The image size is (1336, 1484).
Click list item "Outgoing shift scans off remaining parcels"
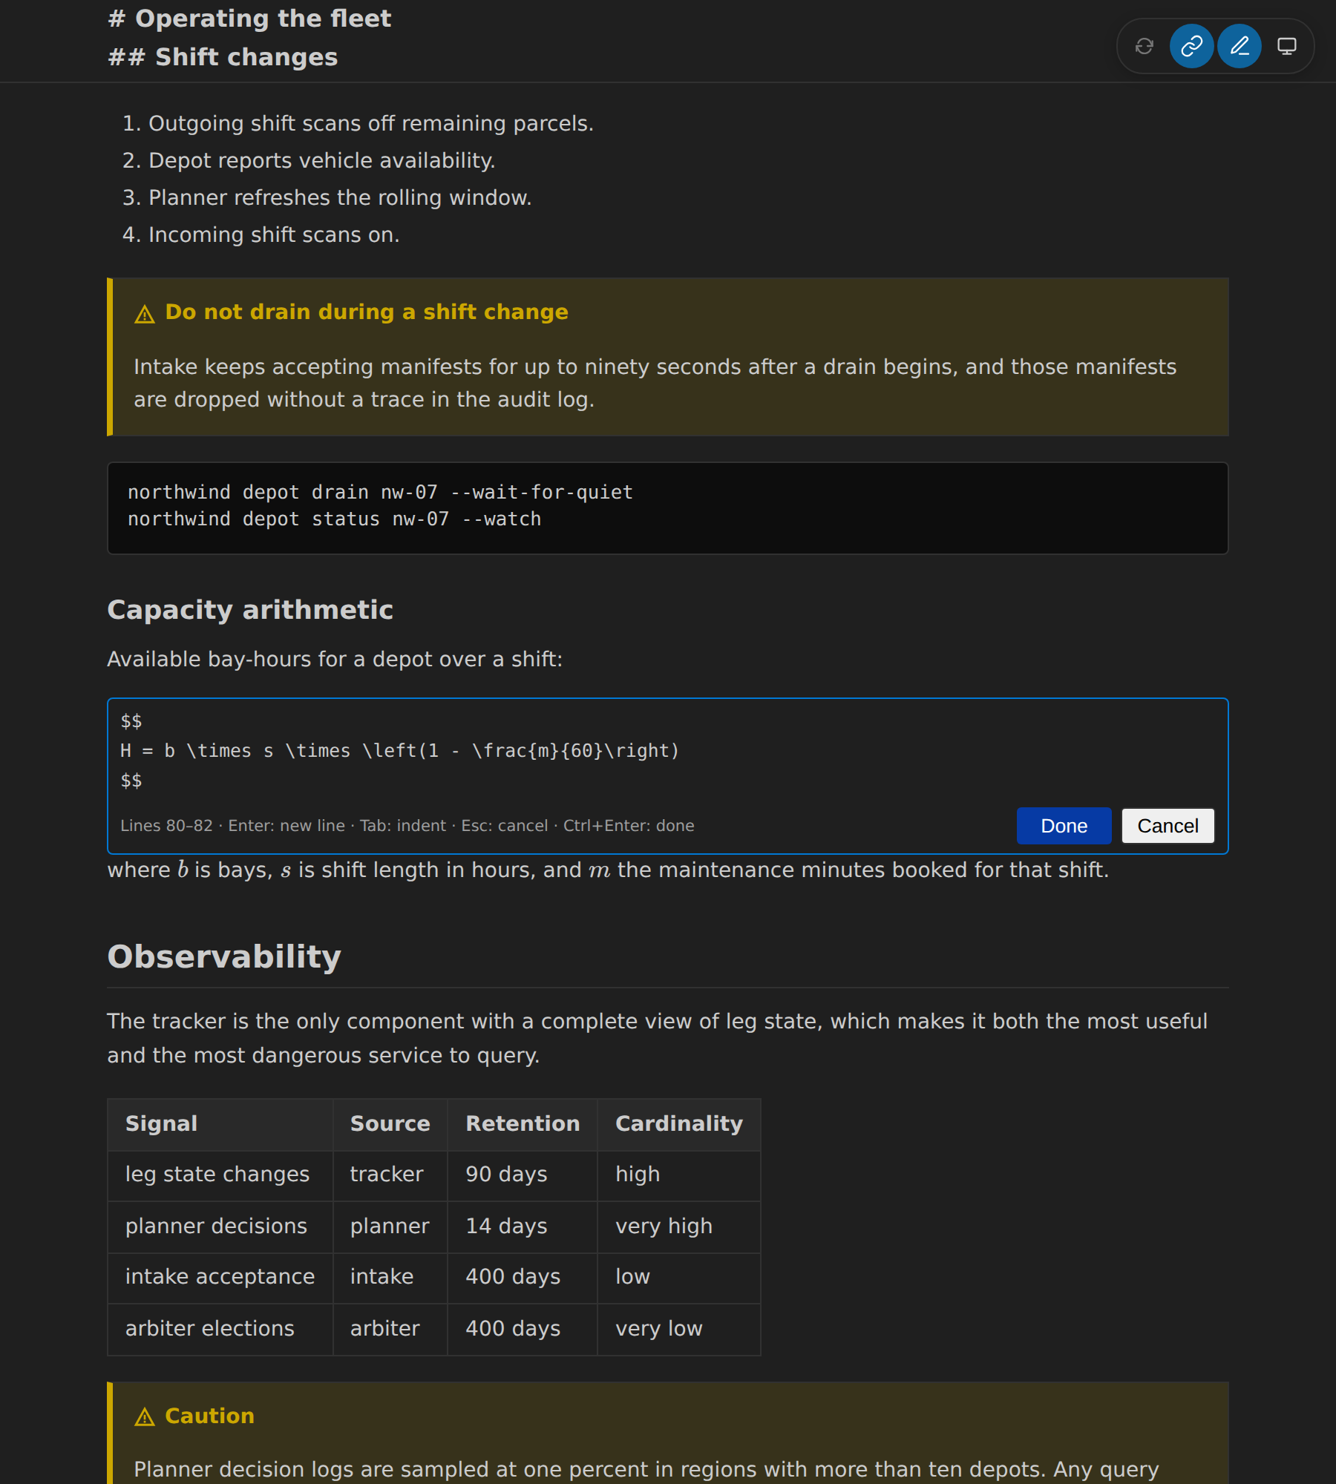(x=370, y=123)
